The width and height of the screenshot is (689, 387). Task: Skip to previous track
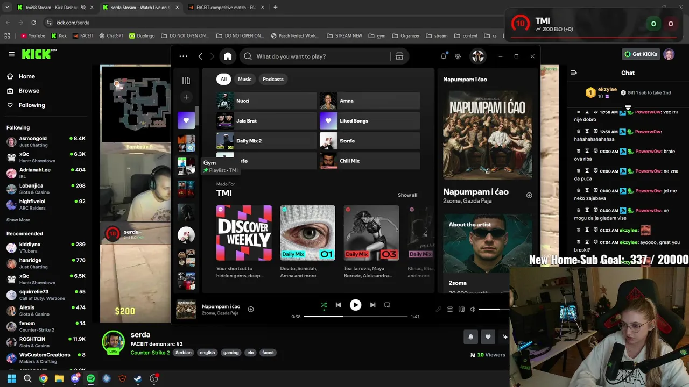pyautogui.click(x=338, y=305)
